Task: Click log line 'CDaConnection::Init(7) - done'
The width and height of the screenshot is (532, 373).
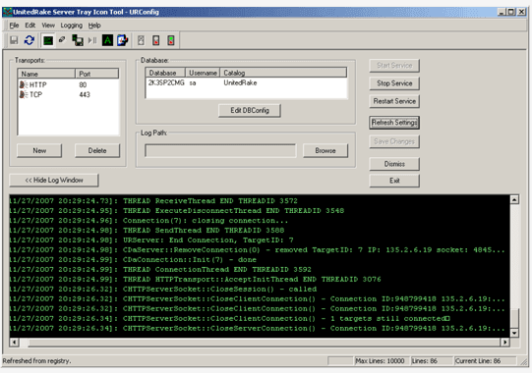Action: 190,260
